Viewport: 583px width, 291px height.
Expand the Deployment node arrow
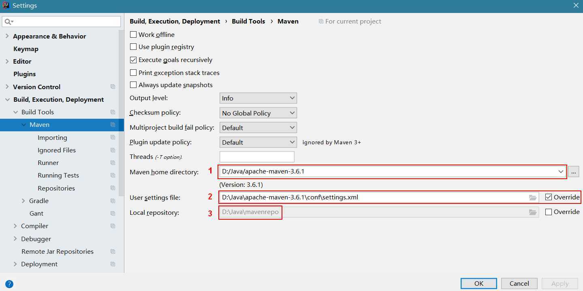coord(15,264)
